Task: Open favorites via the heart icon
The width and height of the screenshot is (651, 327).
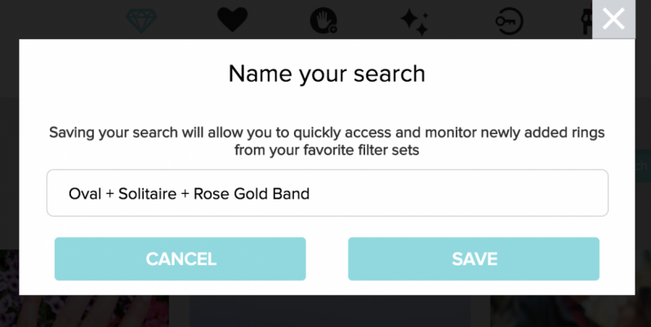Action: pyautogui.click(x=233, y=20)
